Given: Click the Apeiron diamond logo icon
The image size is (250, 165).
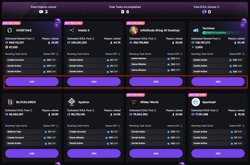Looking at the screenshot, I should click(72, 102).
